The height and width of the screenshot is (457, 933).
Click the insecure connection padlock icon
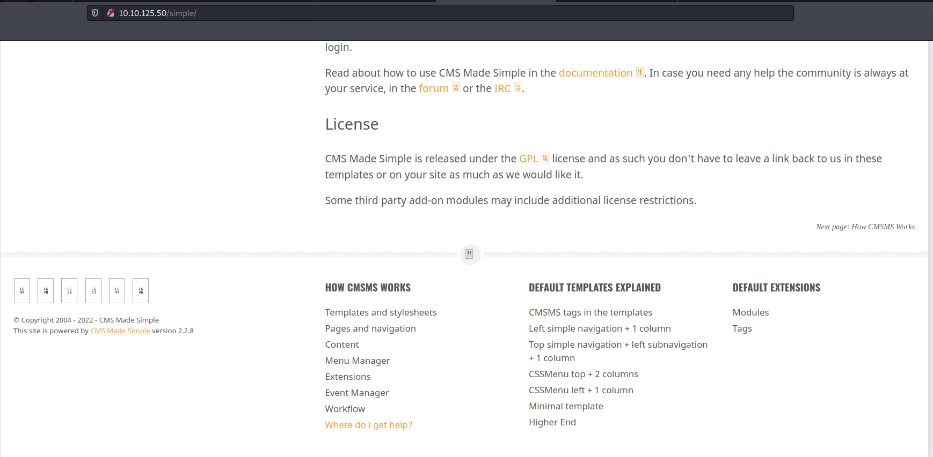point(111,13)
